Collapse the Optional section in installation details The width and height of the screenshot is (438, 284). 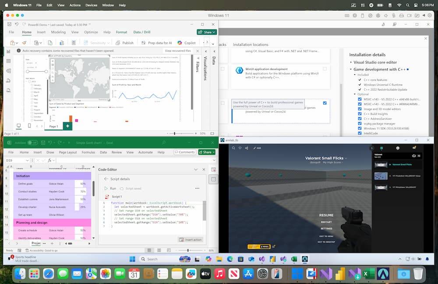[x=355, y=94]
